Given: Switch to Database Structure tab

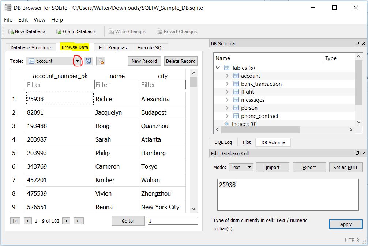Looking at the screenshot, I should coord(31,47).
